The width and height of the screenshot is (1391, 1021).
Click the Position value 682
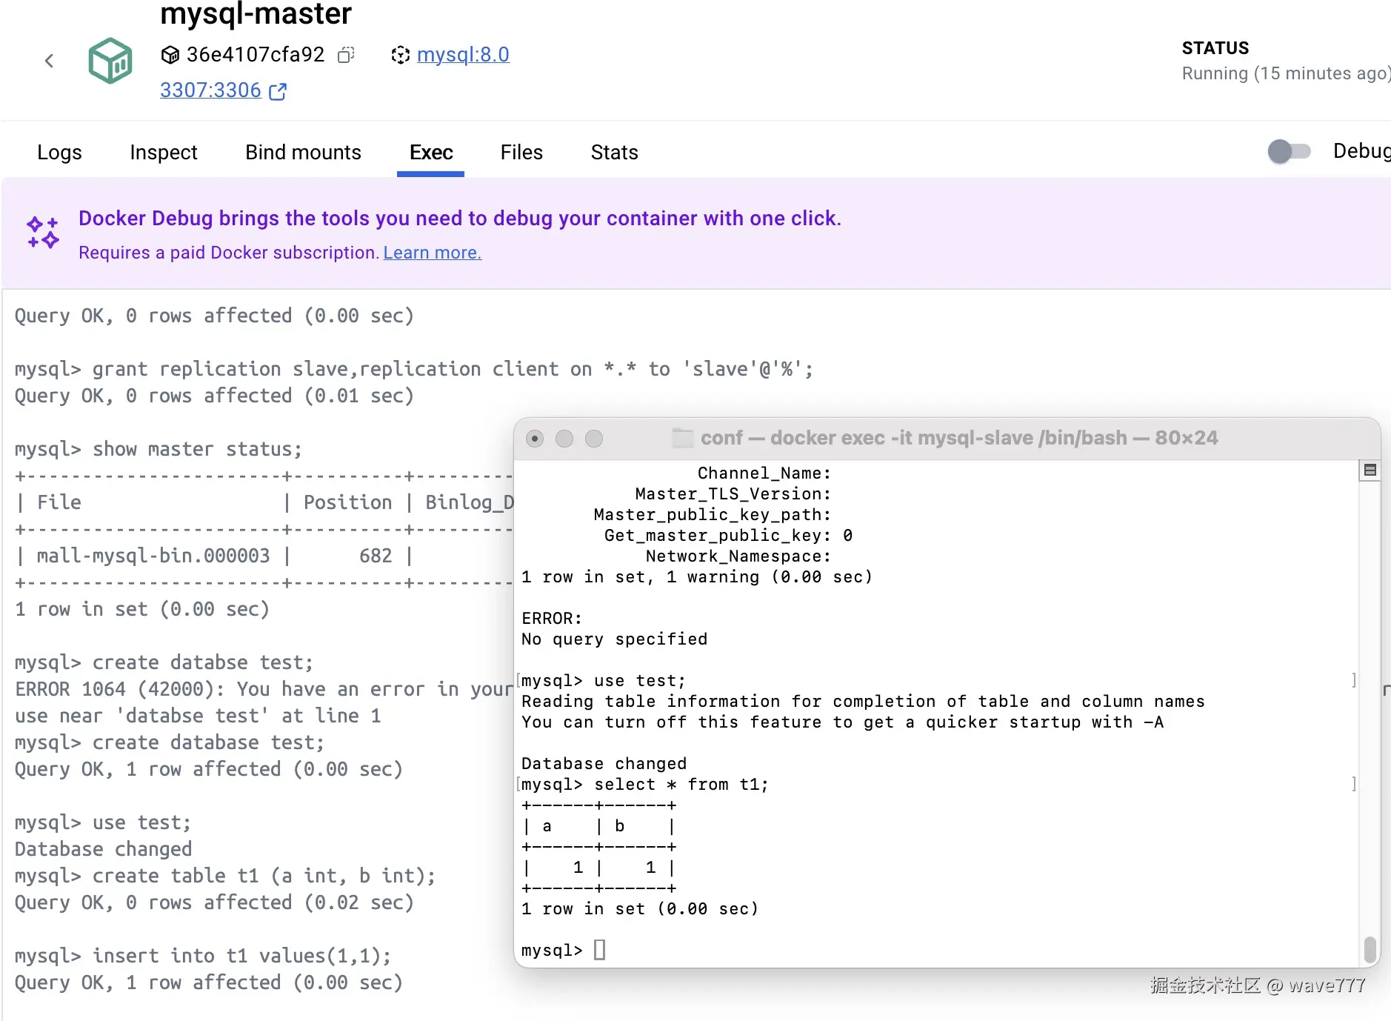[x=376, y=556]
